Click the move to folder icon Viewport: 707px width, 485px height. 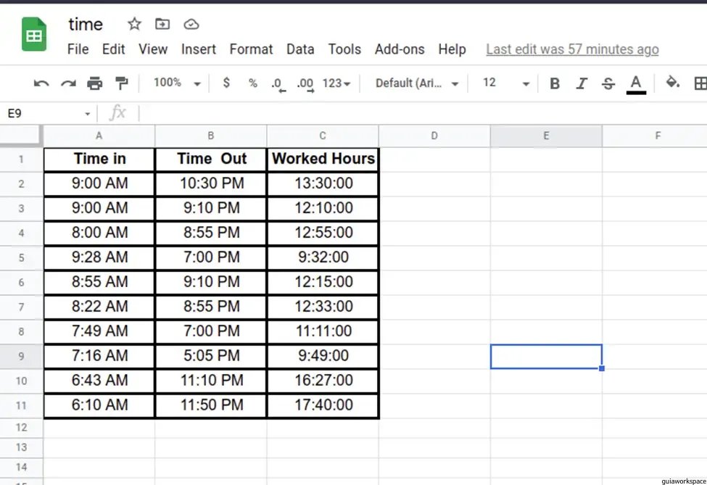point(162,24)
